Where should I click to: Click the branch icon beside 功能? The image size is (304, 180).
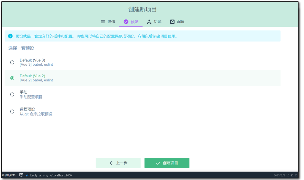coord(149,22)
